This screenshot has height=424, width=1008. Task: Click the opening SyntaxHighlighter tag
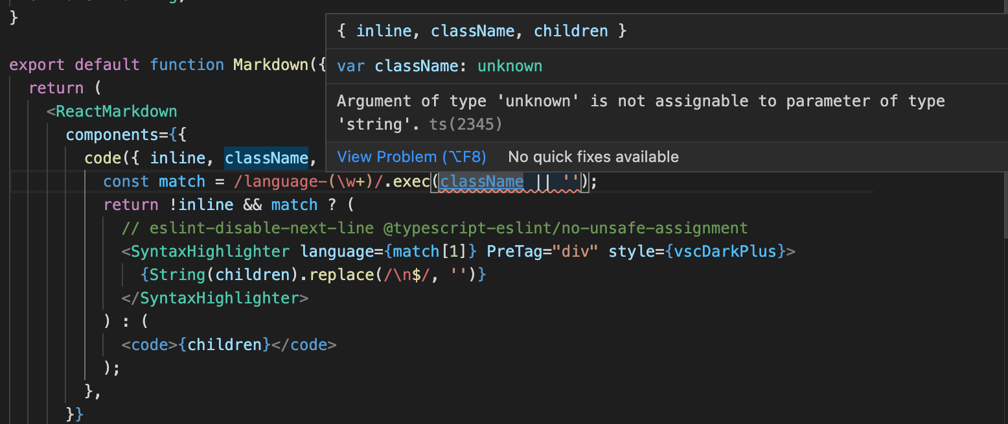(211, 252)
